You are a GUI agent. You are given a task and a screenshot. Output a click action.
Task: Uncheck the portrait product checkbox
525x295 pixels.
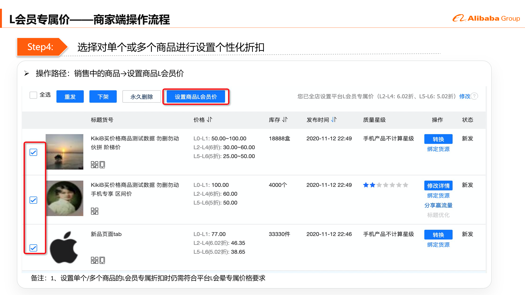pyautogui.click(x=33, y=200)
